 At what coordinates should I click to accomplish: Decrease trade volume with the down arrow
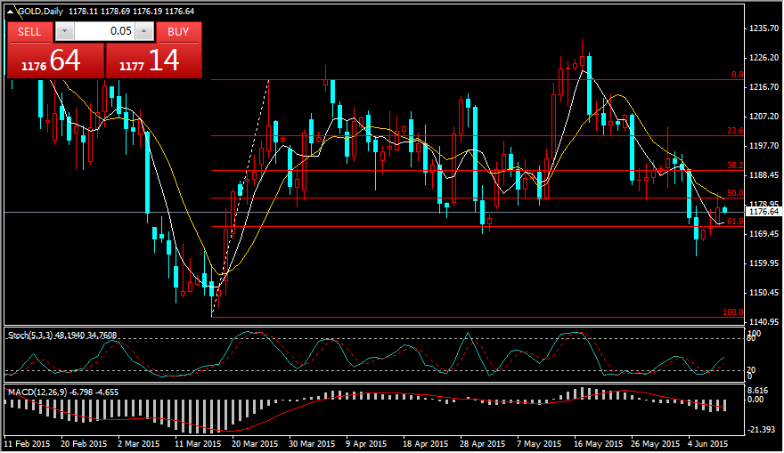point(64,31)
